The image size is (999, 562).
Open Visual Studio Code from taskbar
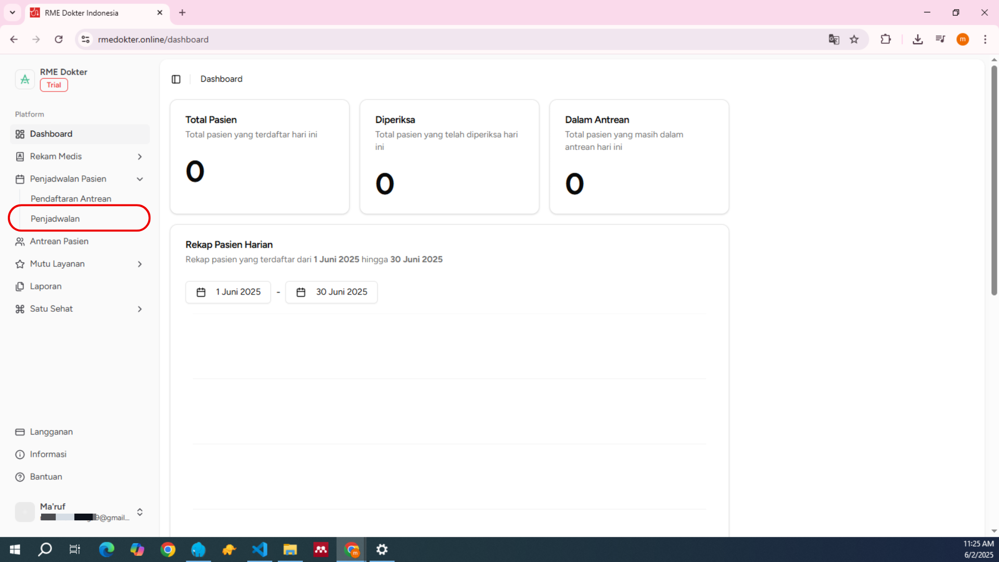click(260, 550)
